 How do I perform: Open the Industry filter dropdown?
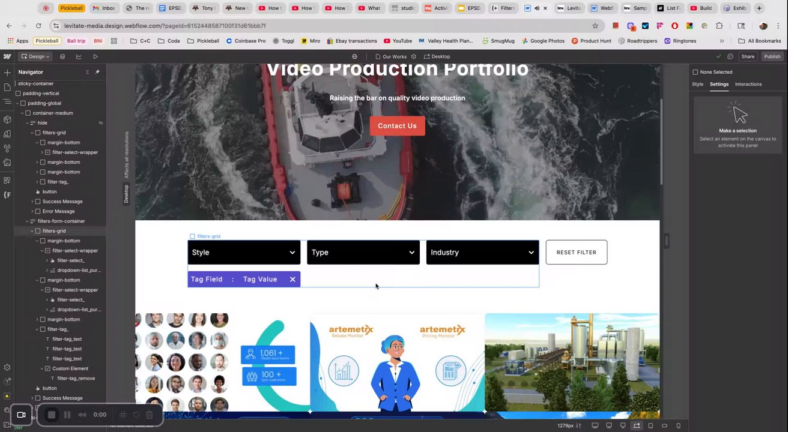click(x=482, y=253)
